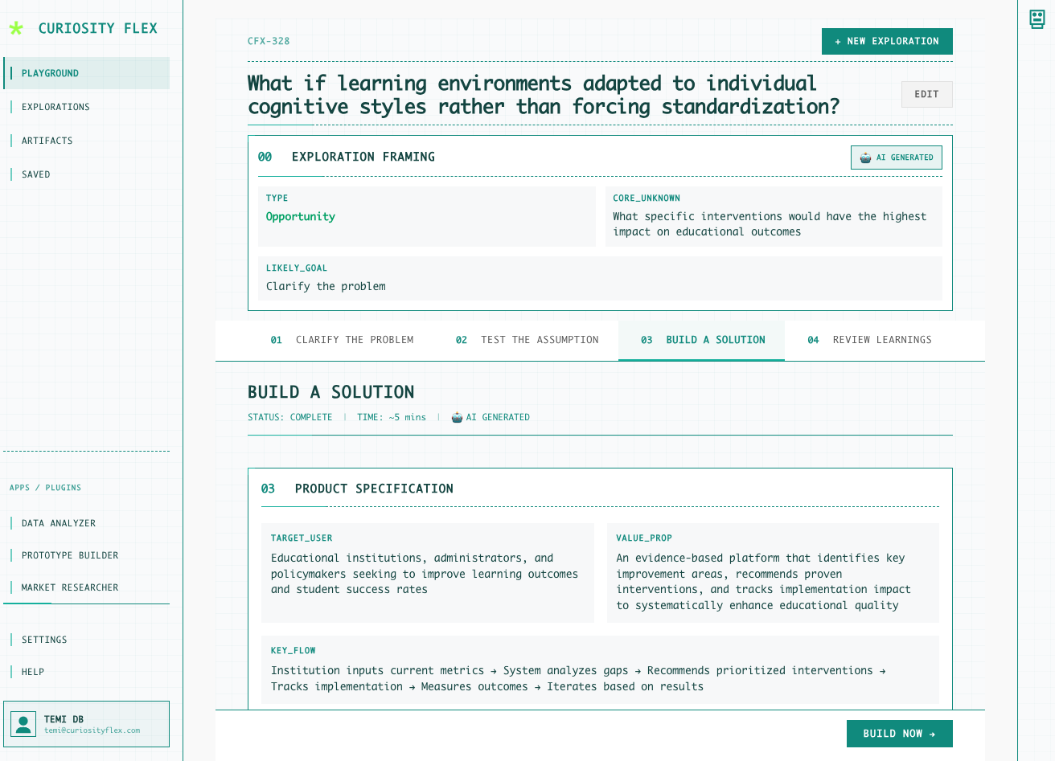Launch the Data Analyzer plugin
The image size is (1055, 761).
click(58, 523)
